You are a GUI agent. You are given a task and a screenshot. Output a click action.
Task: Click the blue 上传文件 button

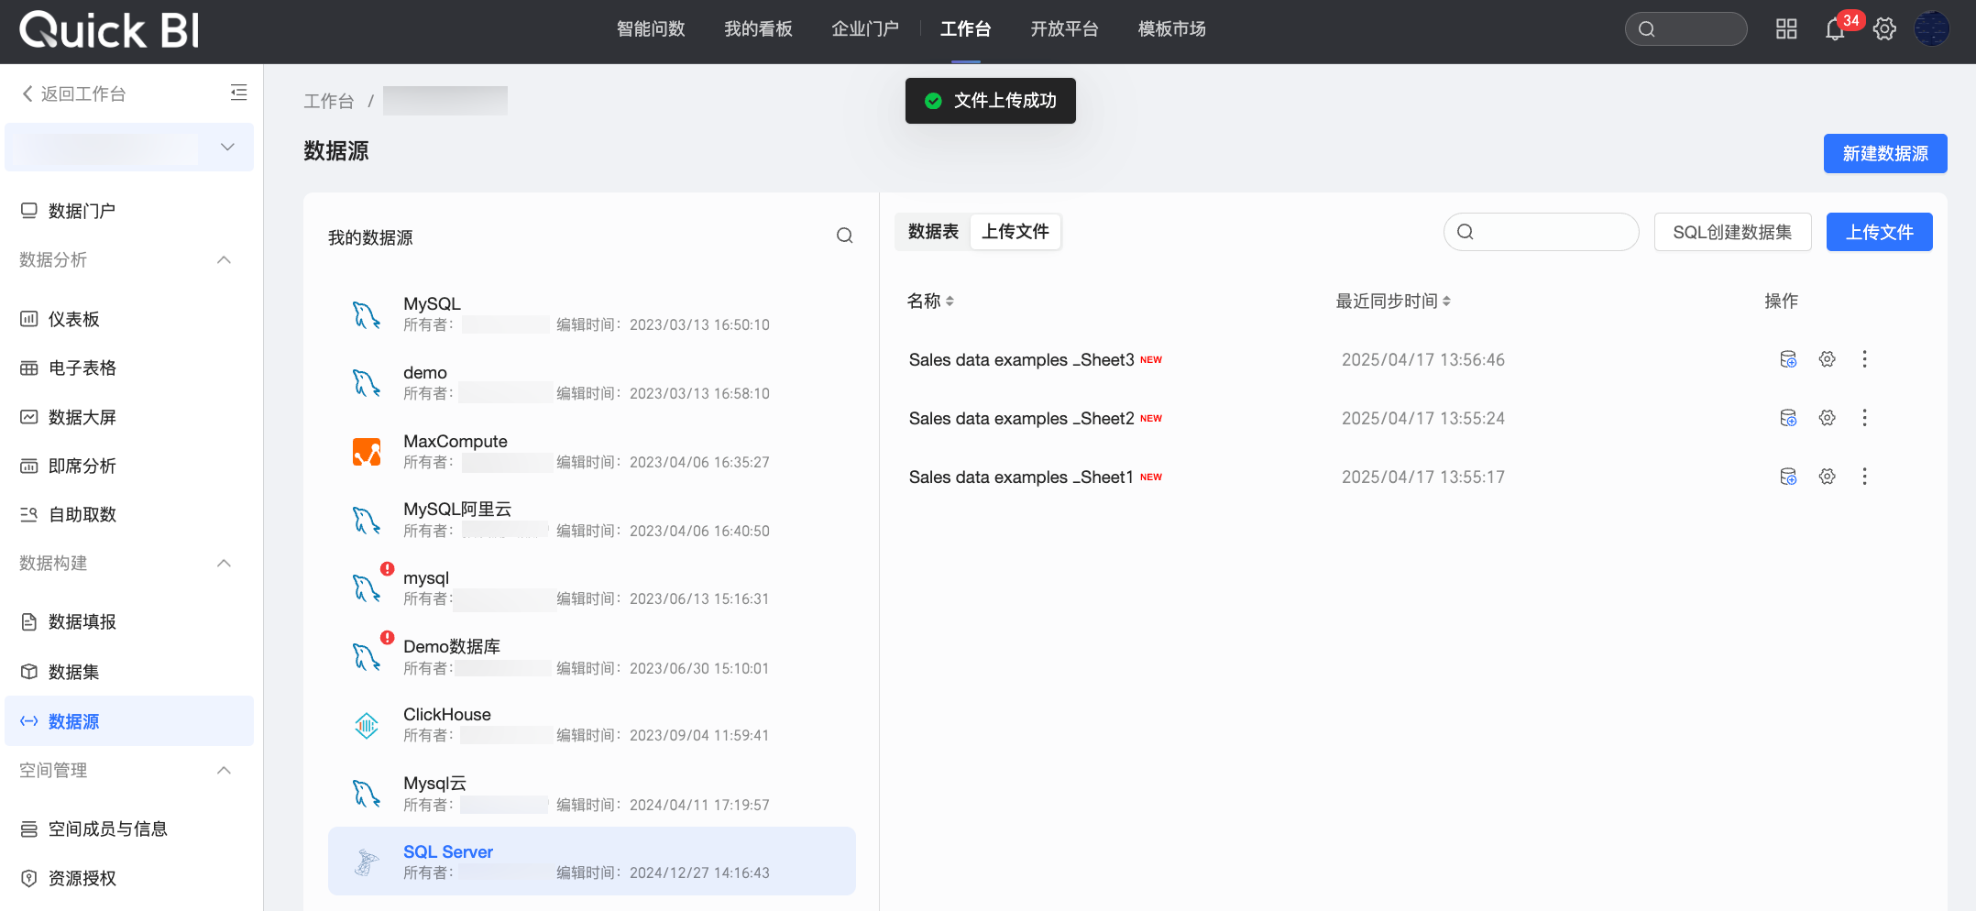[x=1880, y=232]
